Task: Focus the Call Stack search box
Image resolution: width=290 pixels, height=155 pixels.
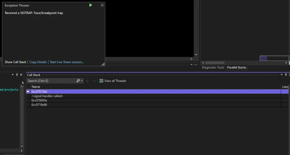Action: click(x=51, y=81)
